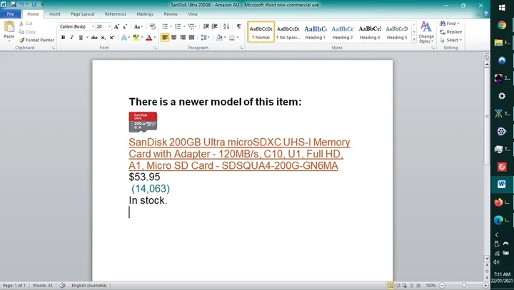Screen dimensions: 514x290
Task: Open the Windows Start menu
Action: point(502,8)
